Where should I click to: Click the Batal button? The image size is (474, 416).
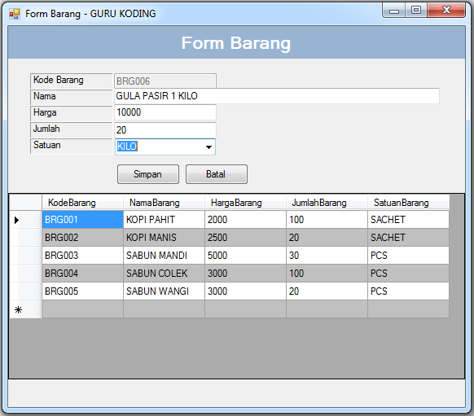(x=217, y=174)
